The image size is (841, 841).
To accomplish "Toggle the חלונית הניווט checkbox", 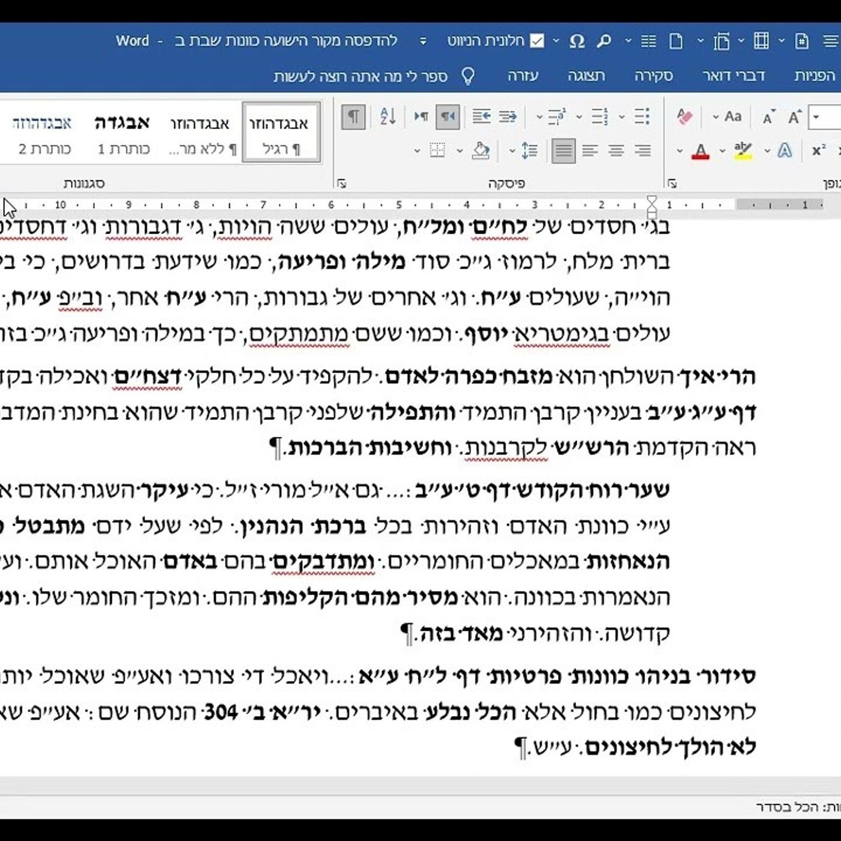I will point(537,41).
